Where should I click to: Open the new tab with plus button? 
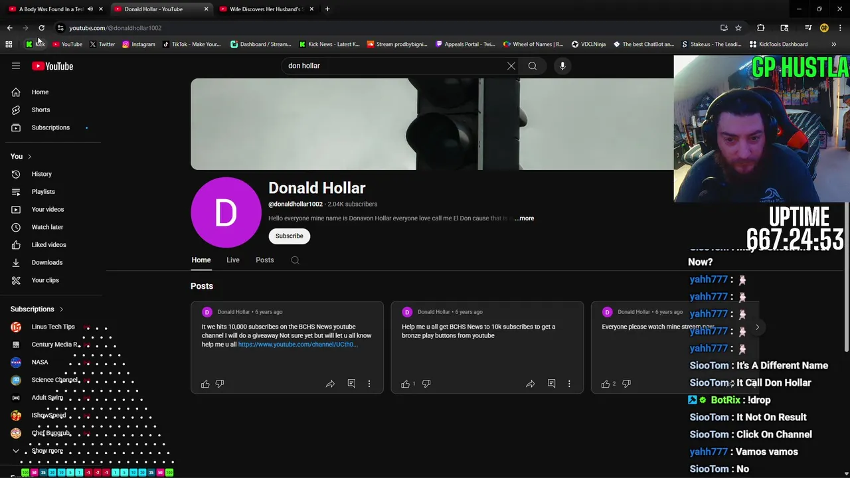coord(327,9)
